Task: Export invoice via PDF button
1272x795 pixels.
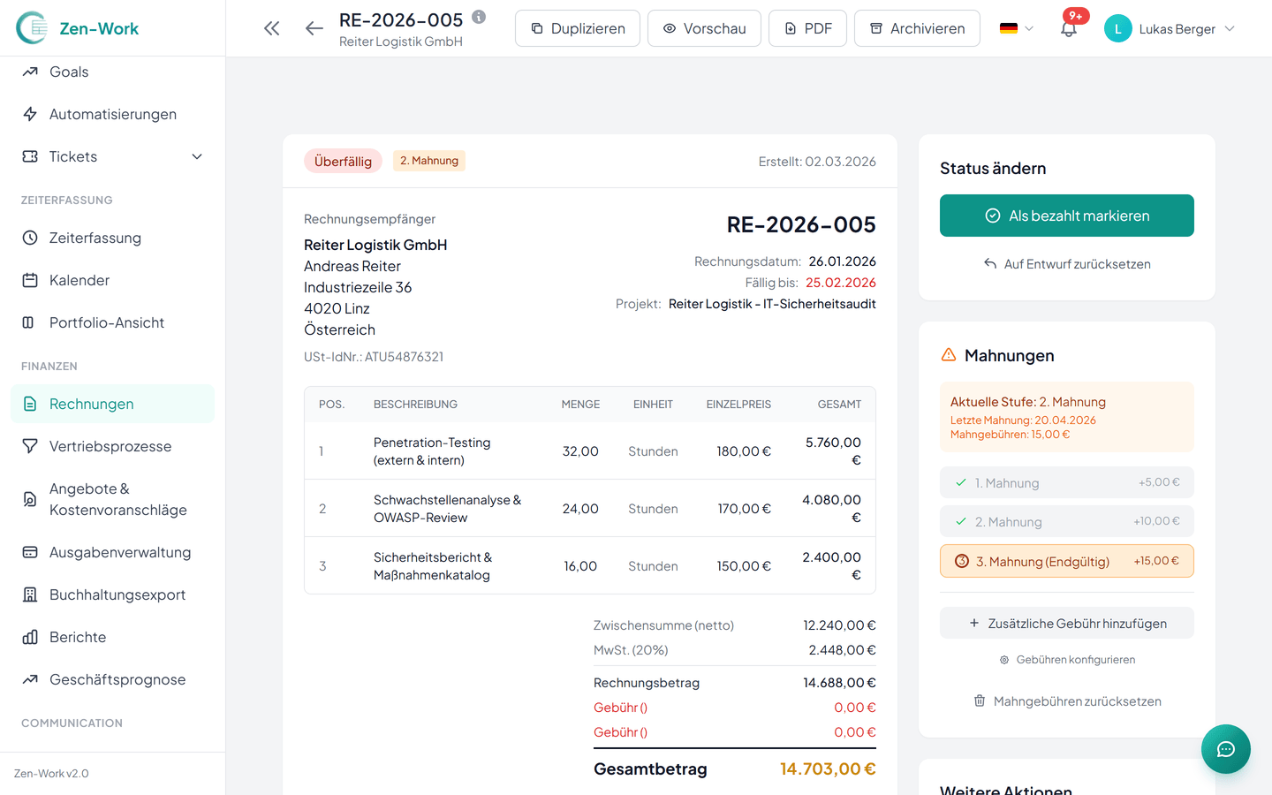Action: pos(808,28)
